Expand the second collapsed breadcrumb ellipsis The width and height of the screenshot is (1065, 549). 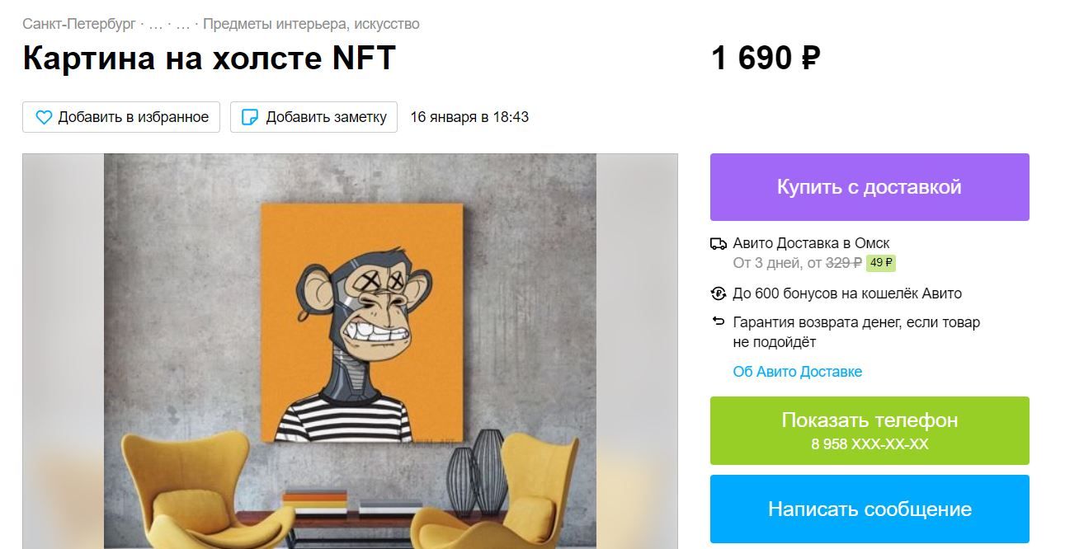[183, 25]
